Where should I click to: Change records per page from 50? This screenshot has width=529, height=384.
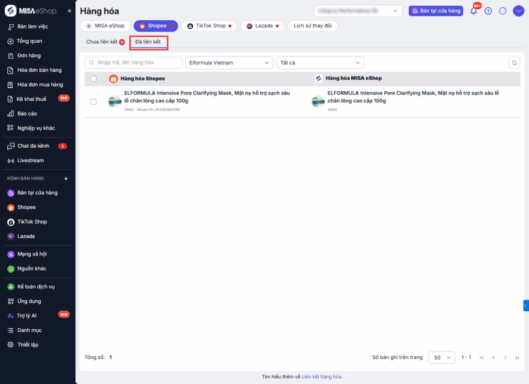point(442,357)
